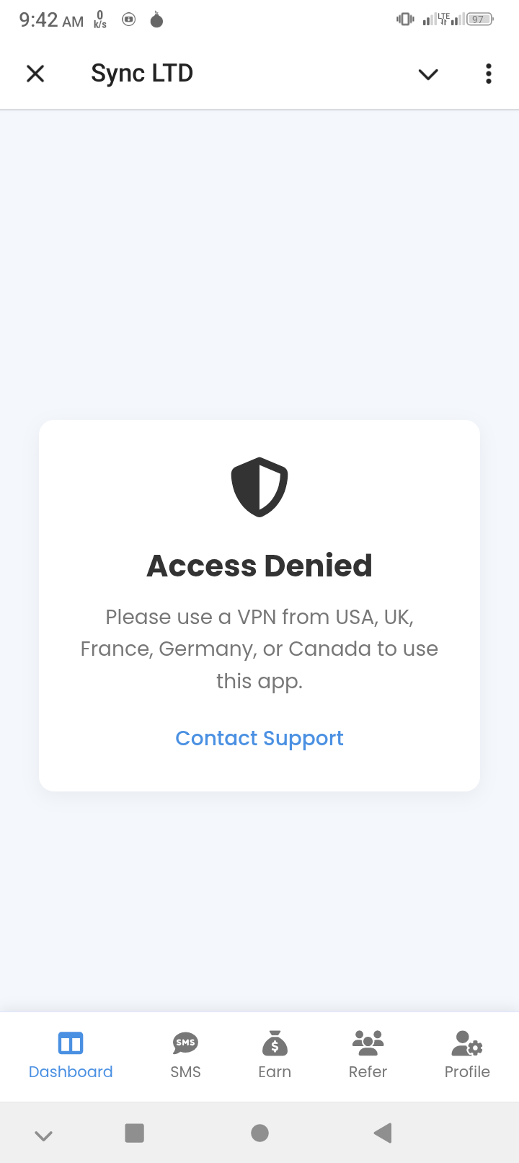Click the shield icon on Access Denied card

259,487
